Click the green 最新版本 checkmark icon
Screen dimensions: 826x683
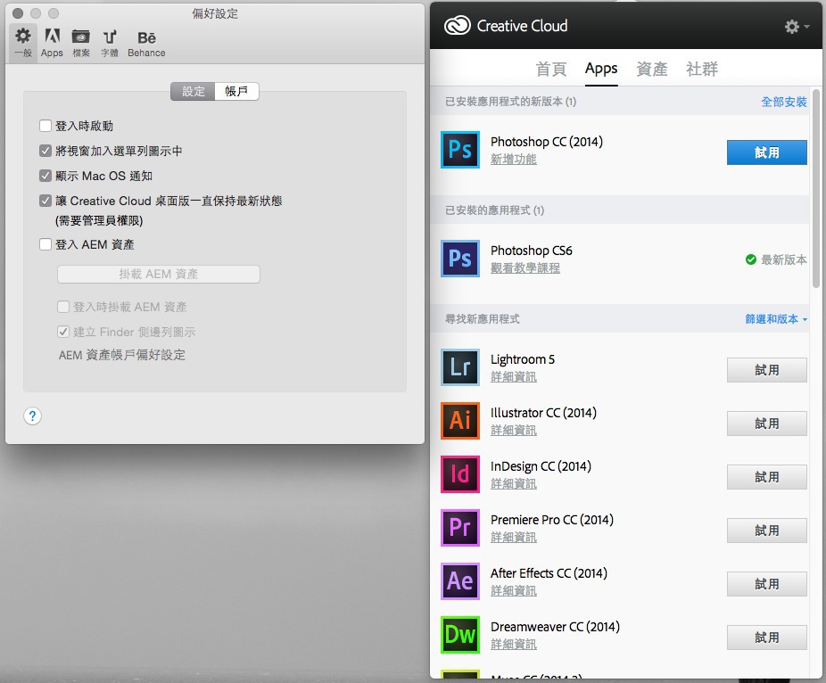[751, 259]
